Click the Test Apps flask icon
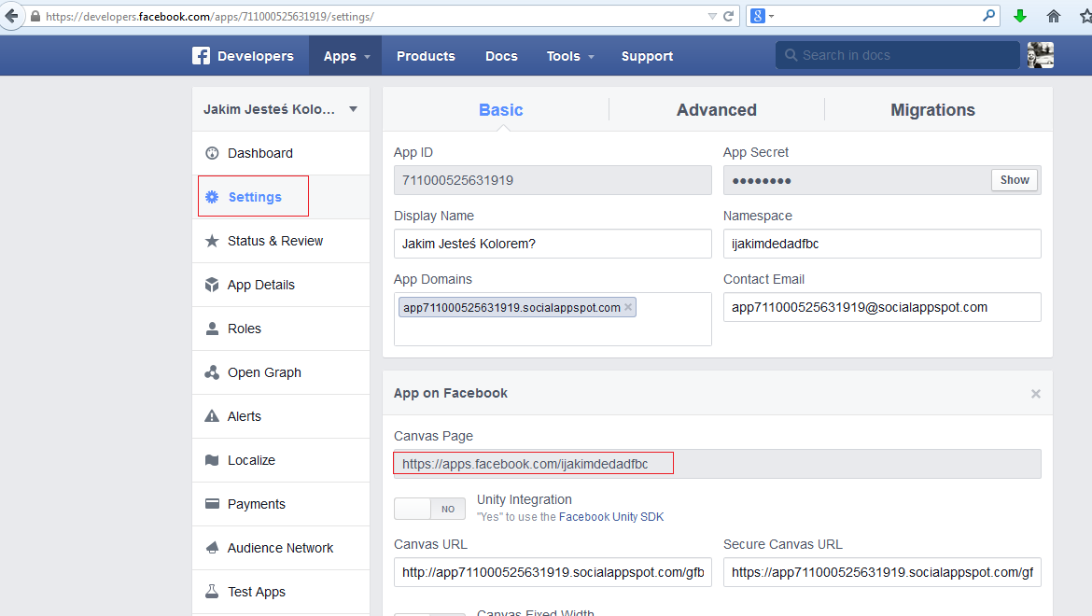1092x616 pixels. 213,592
